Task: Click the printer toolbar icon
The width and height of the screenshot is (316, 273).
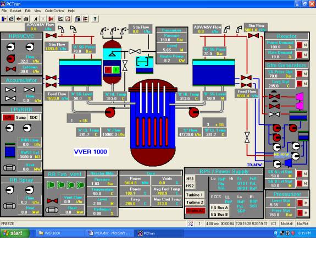Action: point(26,19)
